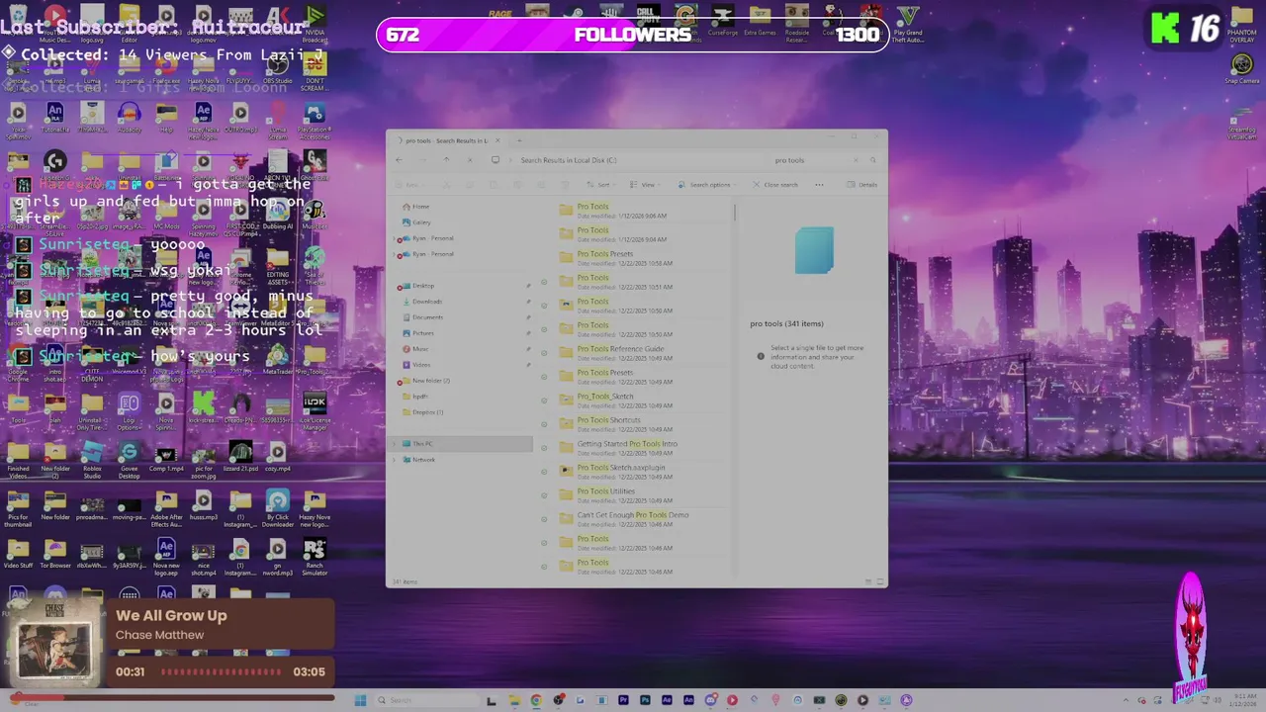Open Documents in the navigation pane
The height and width of the screenshot is (712, 1266).
click(x=422, y=317)
